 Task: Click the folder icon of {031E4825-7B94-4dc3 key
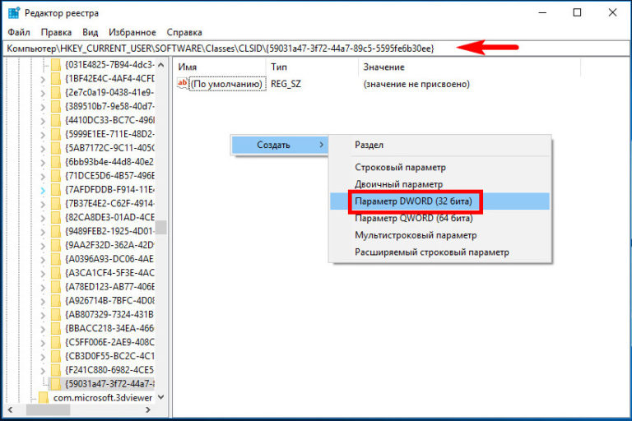[56, 63]
